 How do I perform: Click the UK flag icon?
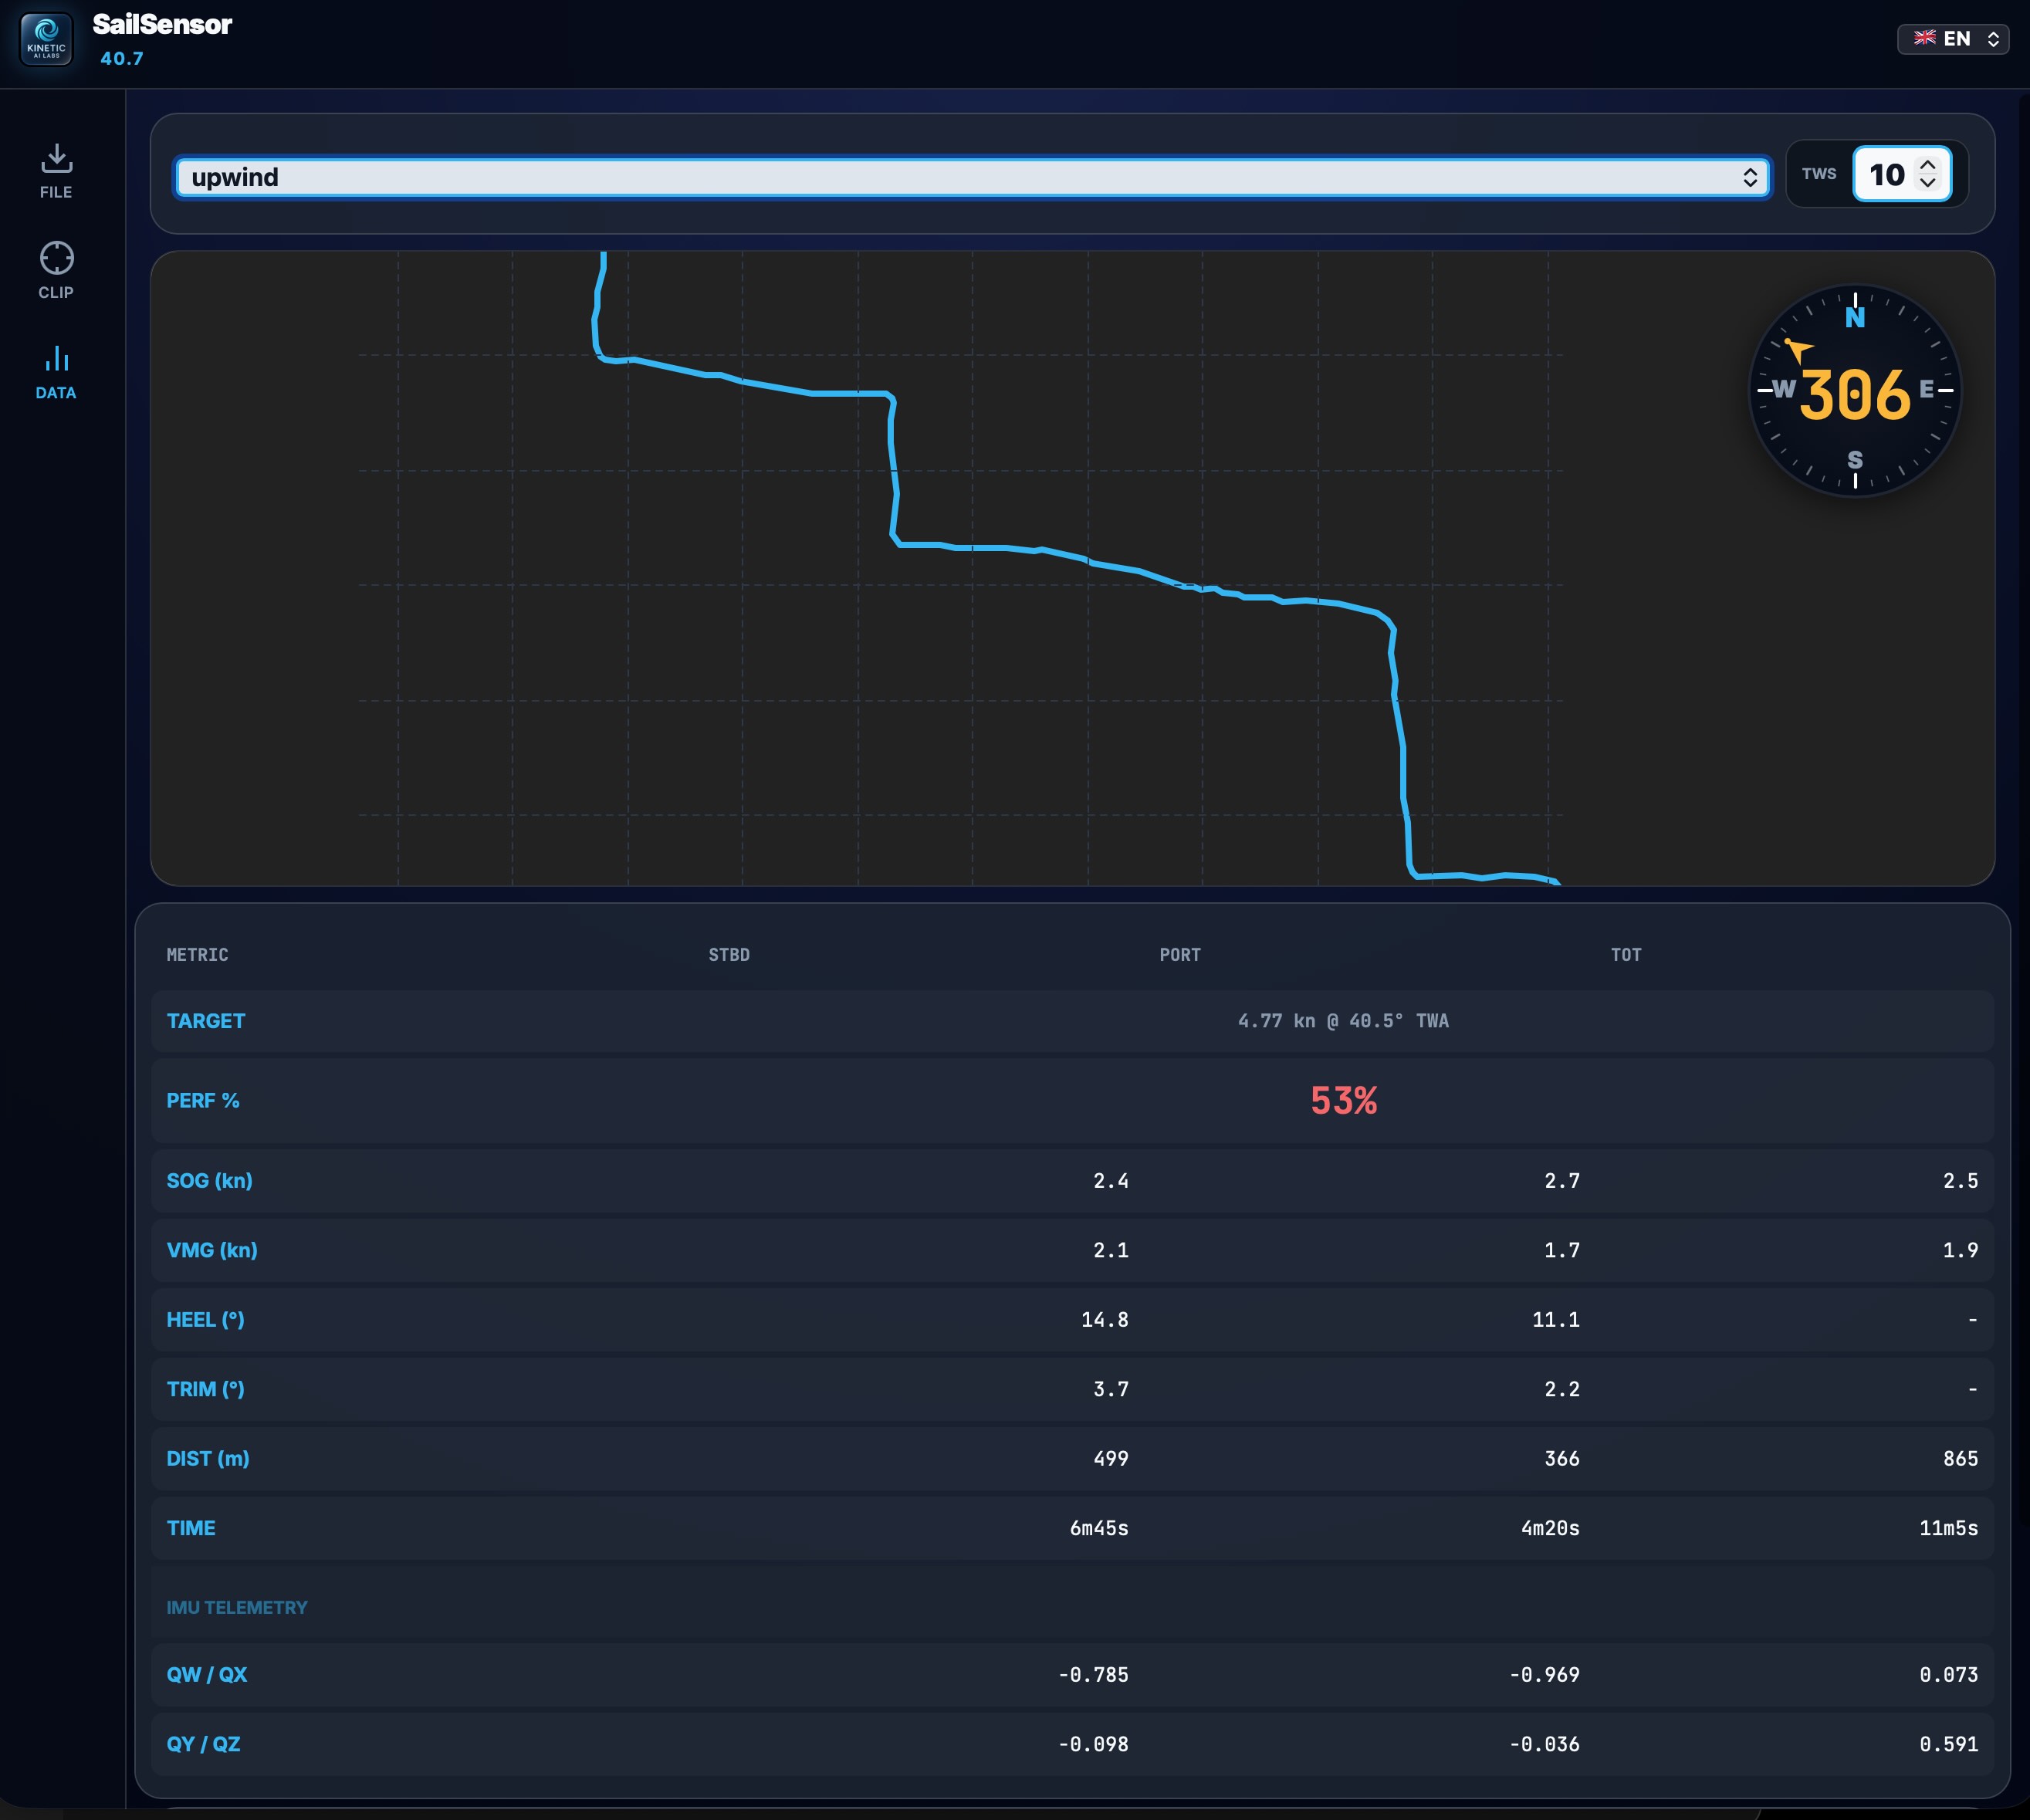[x=1924, y=38]
